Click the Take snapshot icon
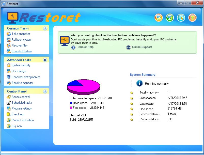Viewport: 204px width, 155px height. pos(9,34)
